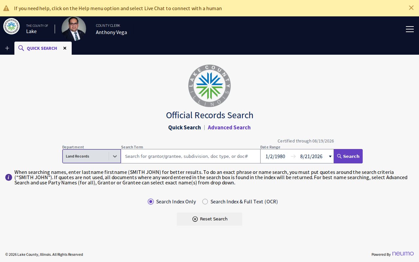
Task: Add a new search tab
Action: pos(7,48)
